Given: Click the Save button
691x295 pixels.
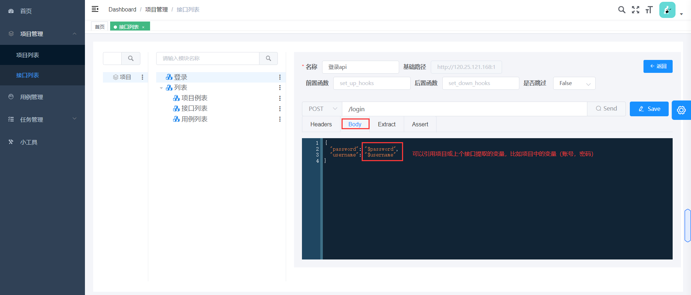Looking at the screenshot, I should click(649, 109).
